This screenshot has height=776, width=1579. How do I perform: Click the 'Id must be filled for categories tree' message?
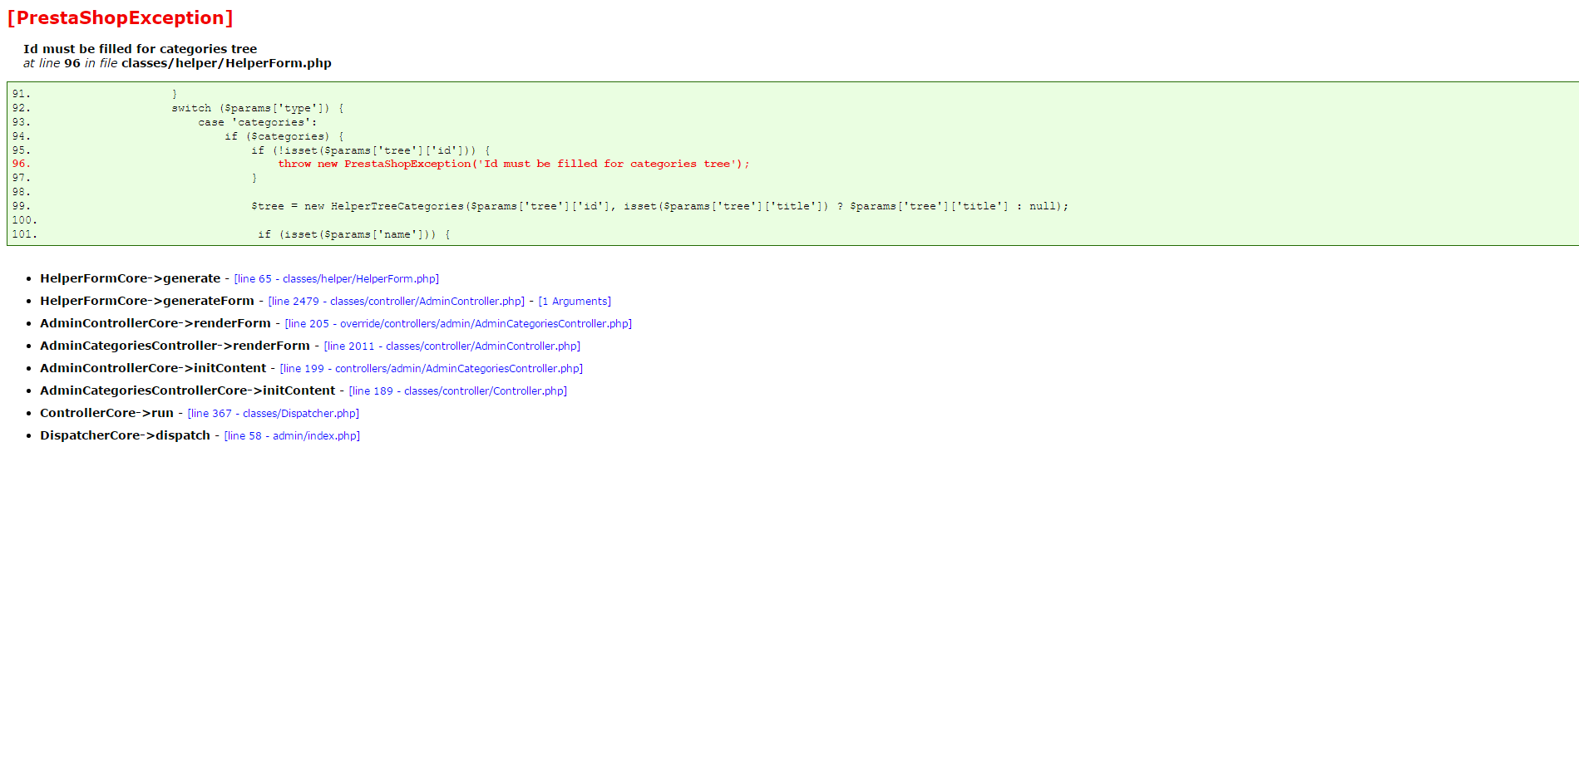140,49
